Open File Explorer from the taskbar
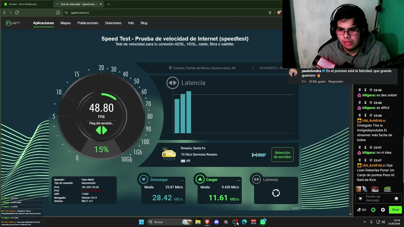The height and width of the screenshot is (227, 404). click(x=198, y=222)
